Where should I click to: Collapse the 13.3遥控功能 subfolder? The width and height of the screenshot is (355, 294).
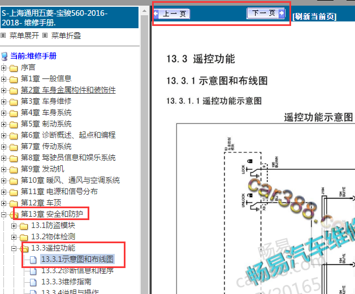14,249
